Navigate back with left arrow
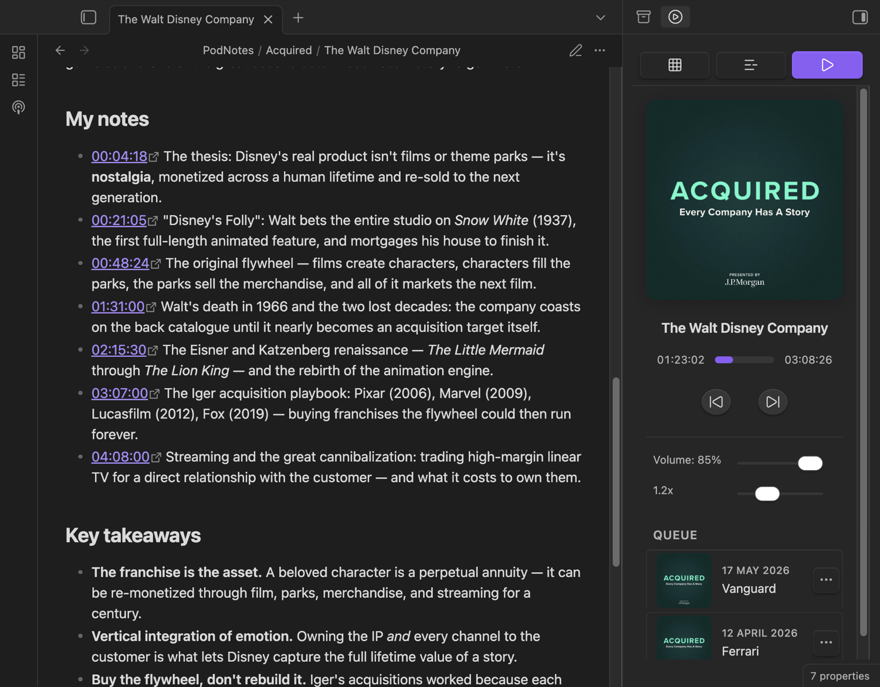This screenshot has height=687, width=880. [60, 50]
